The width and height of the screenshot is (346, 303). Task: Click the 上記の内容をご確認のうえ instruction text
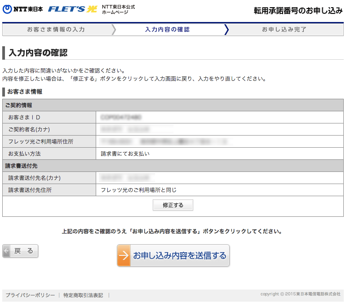[x=172, y=231]
